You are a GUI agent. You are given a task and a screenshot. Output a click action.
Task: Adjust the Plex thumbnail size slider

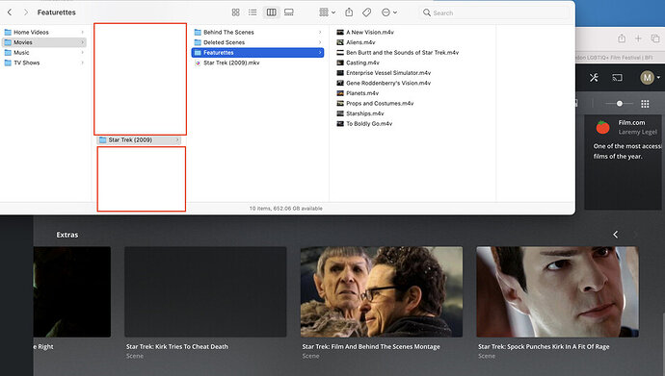619,104
